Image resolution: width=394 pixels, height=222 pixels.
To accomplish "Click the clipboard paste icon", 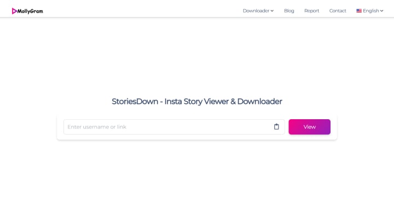I will tap(276, 127).
